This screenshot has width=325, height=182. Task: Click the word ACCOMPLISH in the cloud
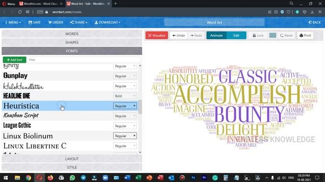click(237, 95)
